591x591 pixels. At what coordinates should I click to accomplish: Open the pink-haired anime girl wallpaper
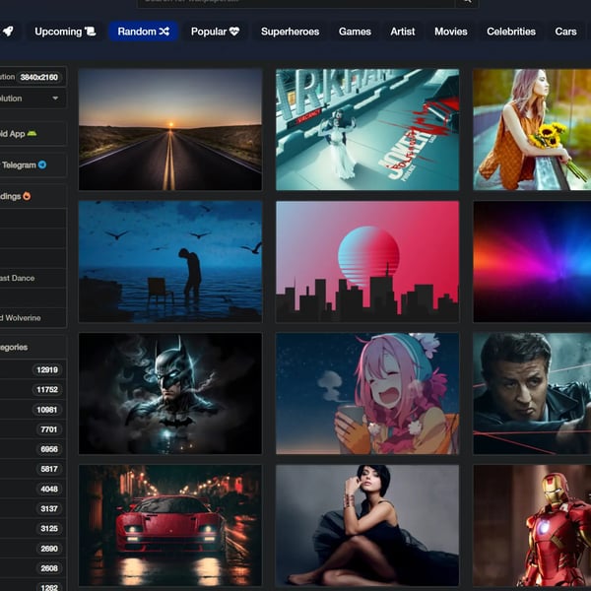(367, 393)
